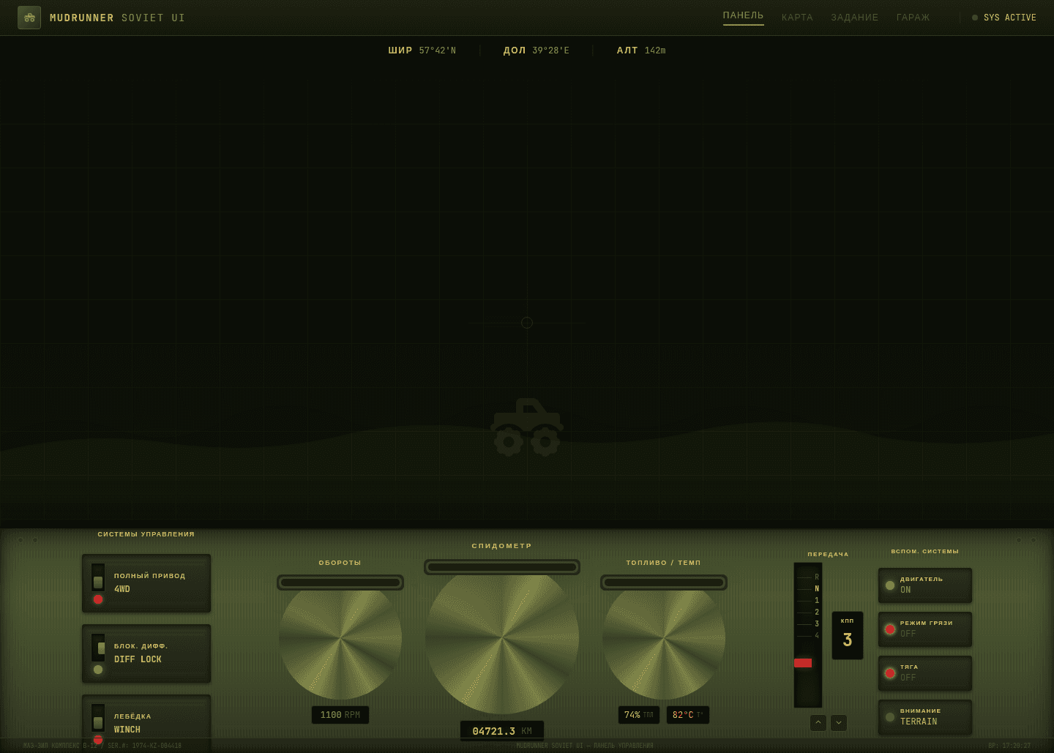
Task: Click the lamp beside ДВИГАТЕЛЬ ON
Action: [x=890, y=585]
